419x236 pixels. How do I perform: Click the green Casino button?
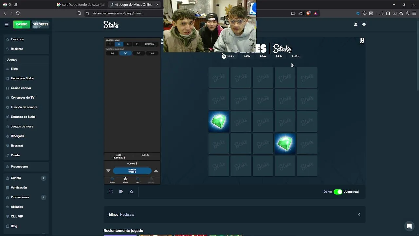(x=22, y=24)
